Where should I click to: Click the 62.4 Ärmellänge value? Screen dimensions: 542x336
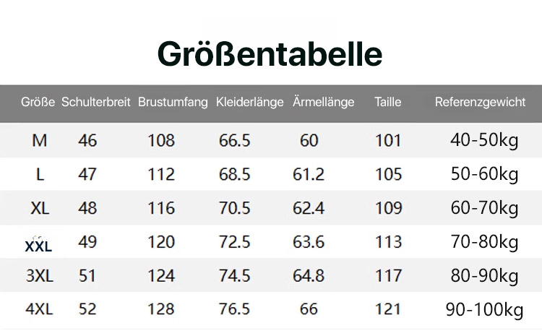point(309,208)
